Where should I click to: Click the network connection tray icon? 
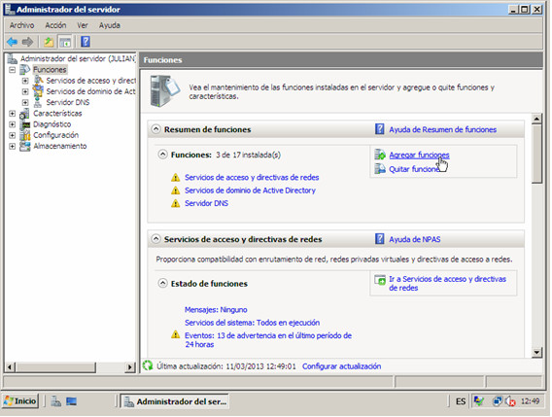tap(497, 401)
